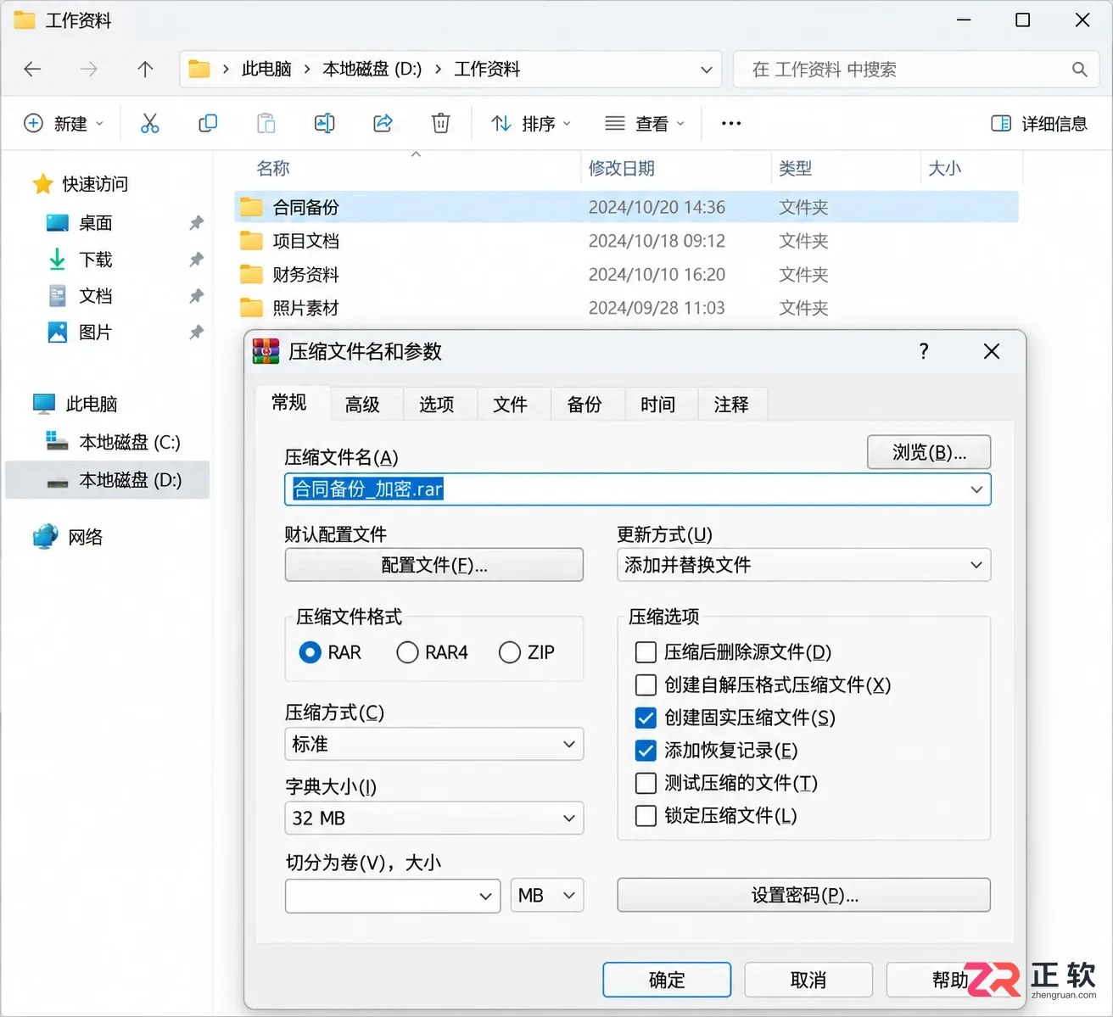This screenshot has height=1017, width=1113.
Task: Click the Cut scissors icon in the toolbar
Action: [150, 124]
